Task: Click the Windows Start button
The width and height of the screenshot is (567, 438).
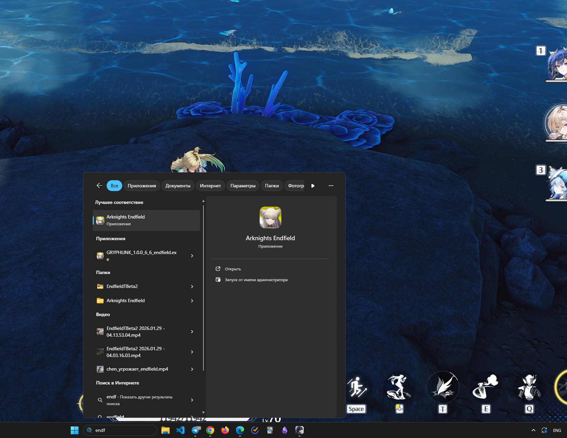Action: (74, 430)
